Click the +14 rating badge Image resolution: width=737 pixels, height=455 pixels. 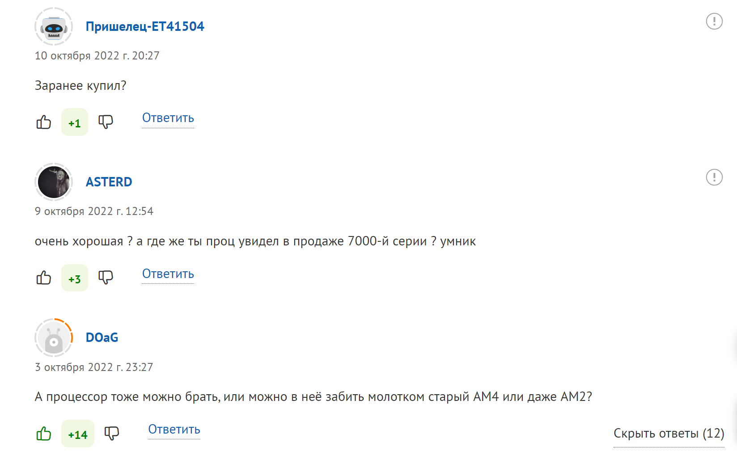(78, 434)
